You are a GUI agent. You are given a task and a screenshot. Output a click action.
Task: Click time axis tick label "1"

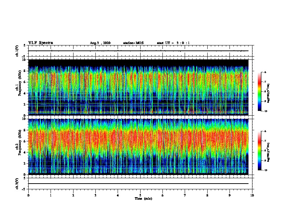click(51, 195)
